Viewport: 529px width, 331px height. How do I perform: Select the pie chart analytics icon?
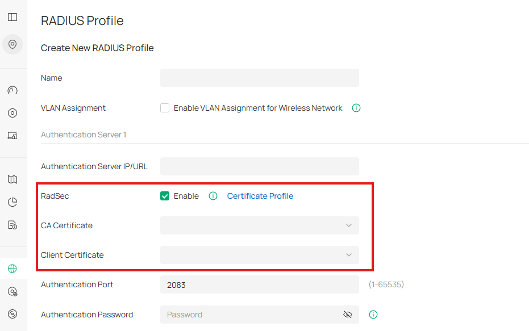pyautogui.click(x=13, y=202)
